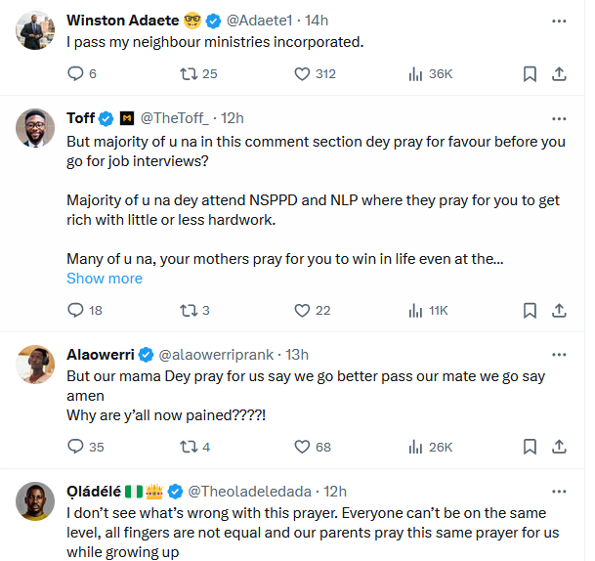595x561 pixels.
Task: Like Toff's tweet with 22 likes
Action: [302, 310]
